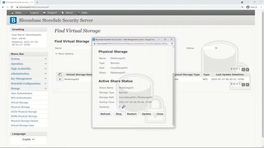Click the Bloombase B logo icon
Viewport: 264px width, 148px height.
click(x=13, y=20)
